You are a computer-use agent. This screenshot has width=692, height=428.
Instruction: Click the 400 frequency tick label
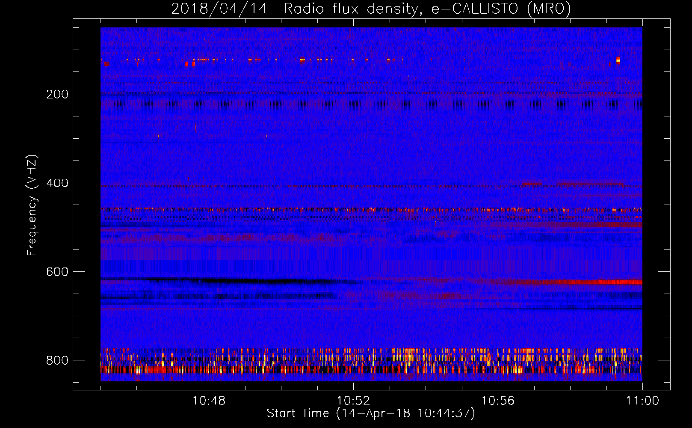57,183
